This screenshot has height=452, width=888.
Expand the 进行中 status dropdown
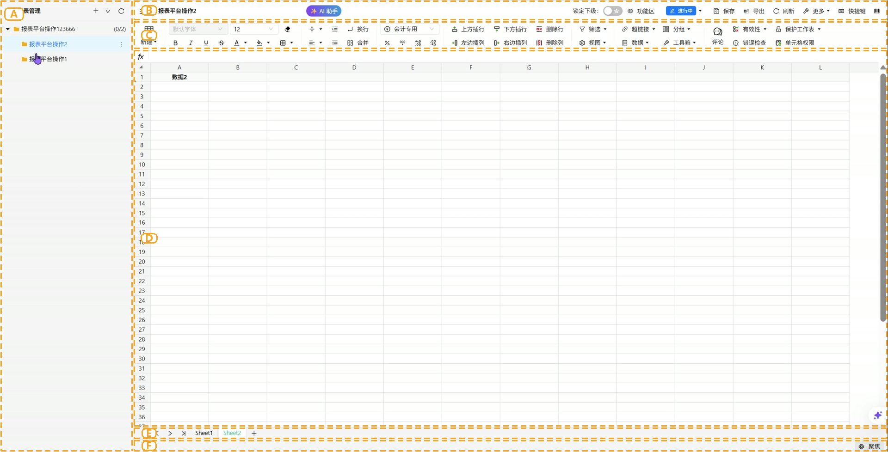click(700, 11)
